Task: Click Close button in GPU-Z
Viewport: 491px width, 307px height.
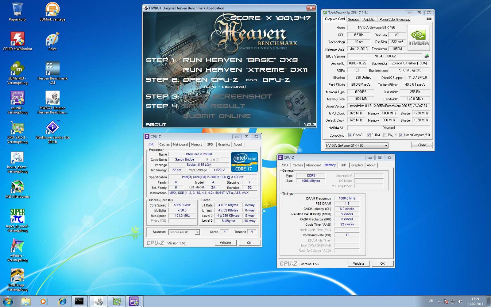Action: [422, 145]
